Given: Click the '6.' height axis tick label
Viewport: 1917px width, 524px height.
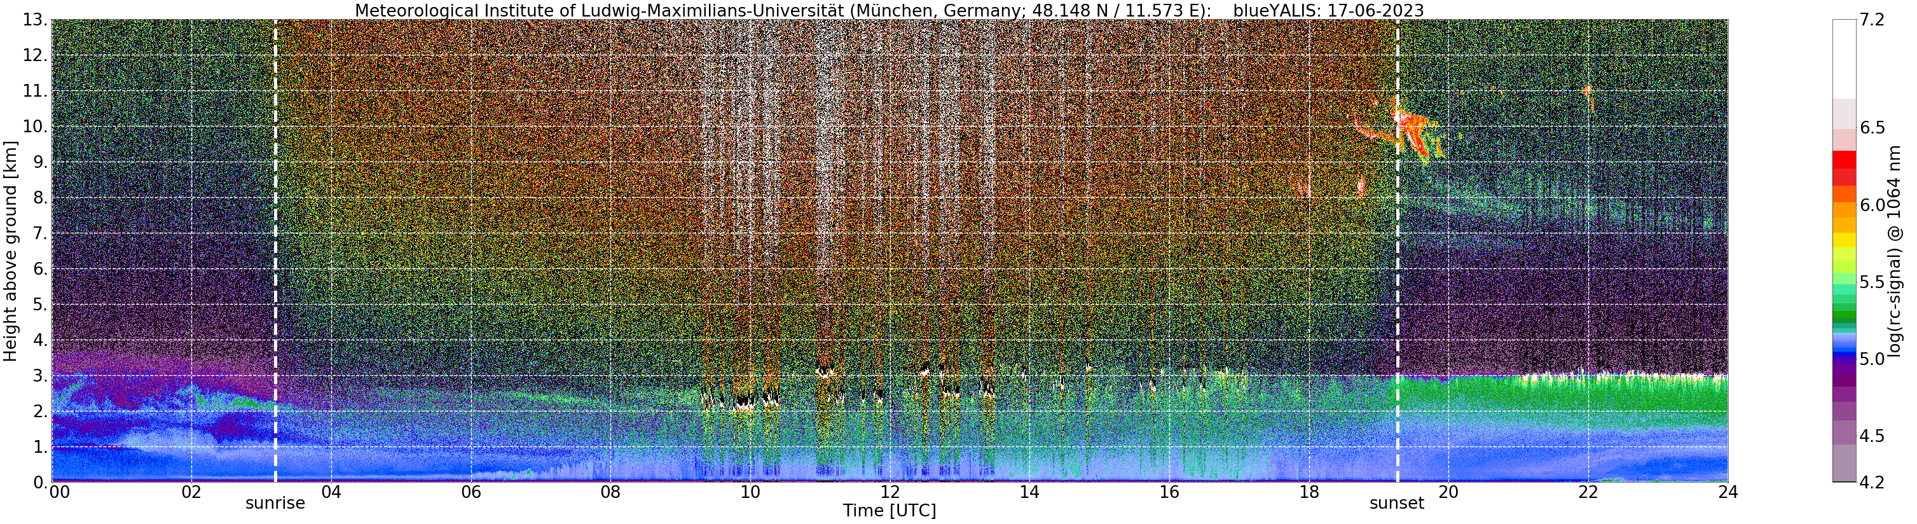Looking at the screenshot, I should (x=39, y=269).
